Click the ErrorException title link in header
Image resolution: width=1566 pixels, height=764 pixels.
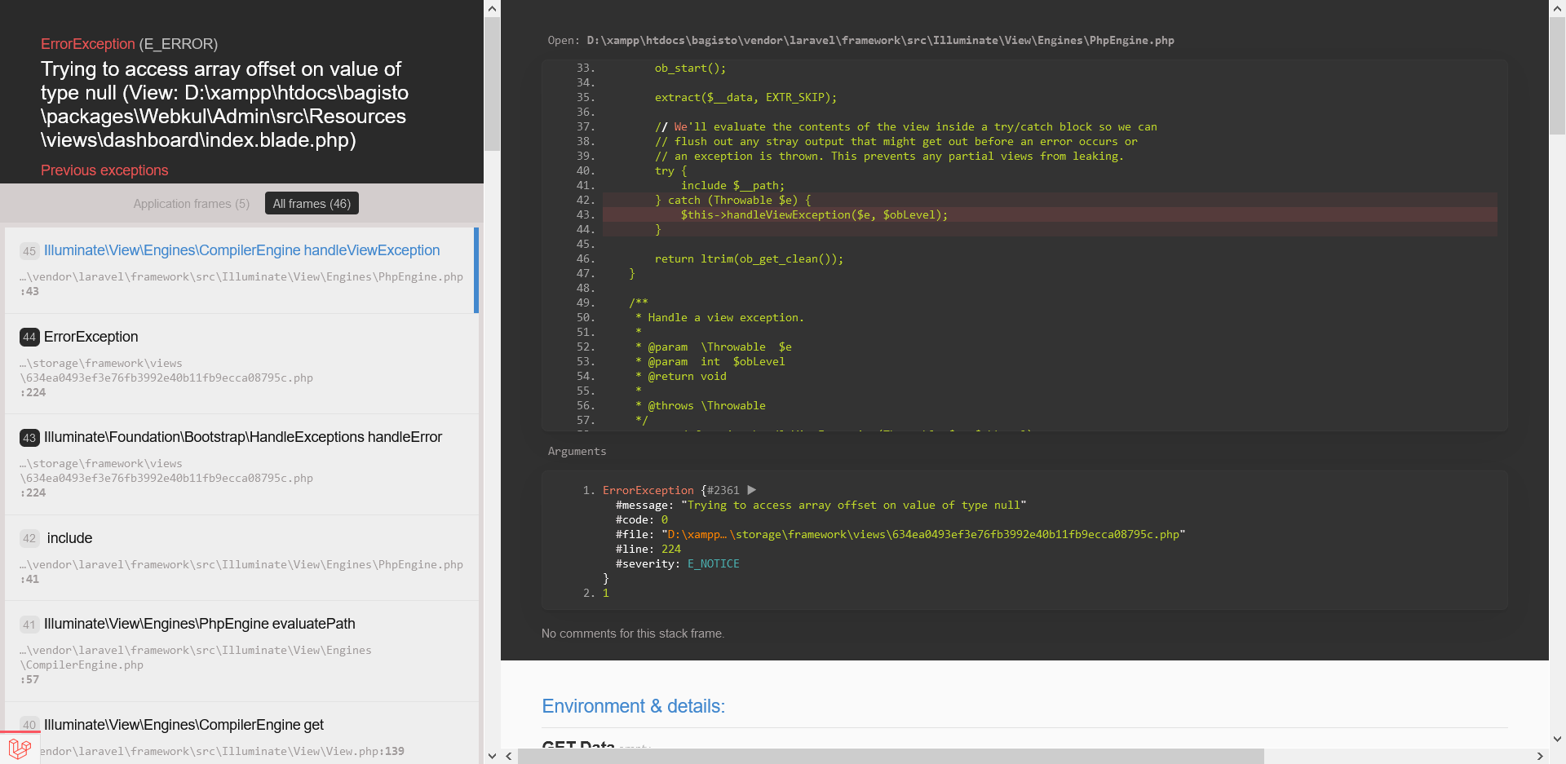coord(88,44)
